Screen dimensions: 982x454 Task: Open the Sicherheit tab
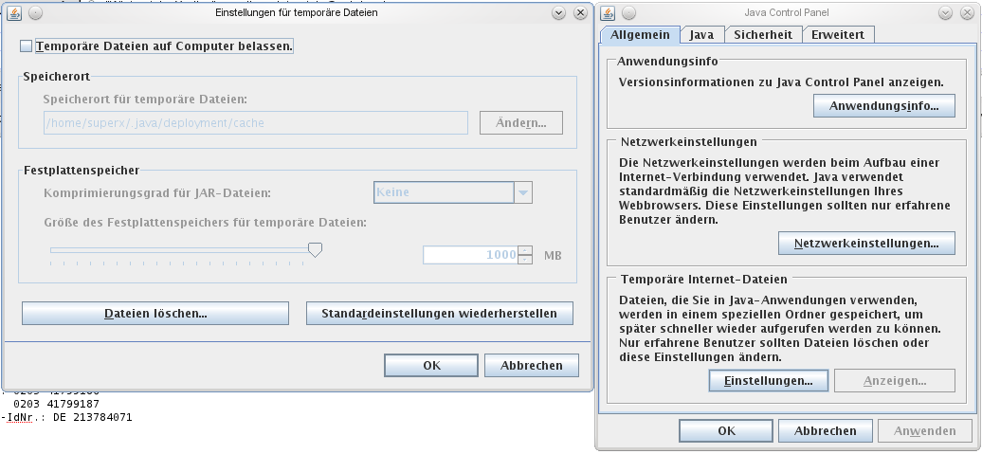point(763,35)
